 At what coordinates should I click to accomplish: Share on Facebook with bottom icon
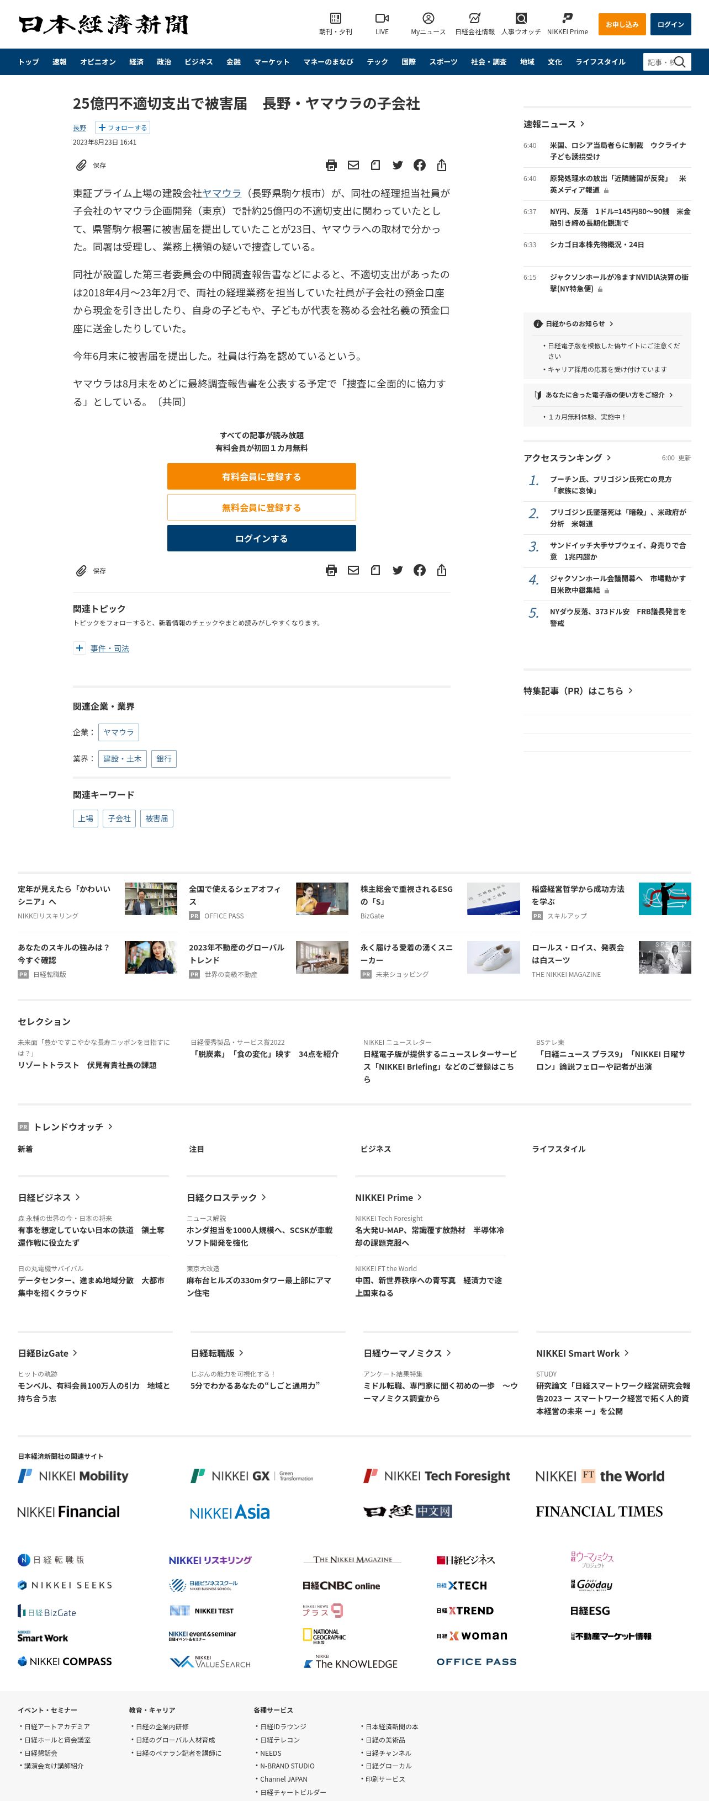420,571
